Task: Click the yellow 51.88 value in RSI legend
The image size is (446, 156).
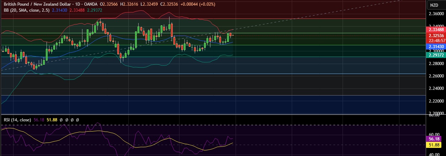Action: pos(52,120)
